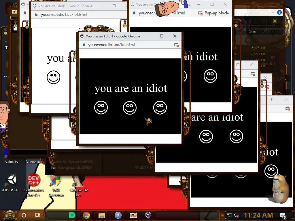The height and width of the screenshot is (221, 295).
Task: Click the "Pop-up blocked" notice in top window
Action: (217, 13)
